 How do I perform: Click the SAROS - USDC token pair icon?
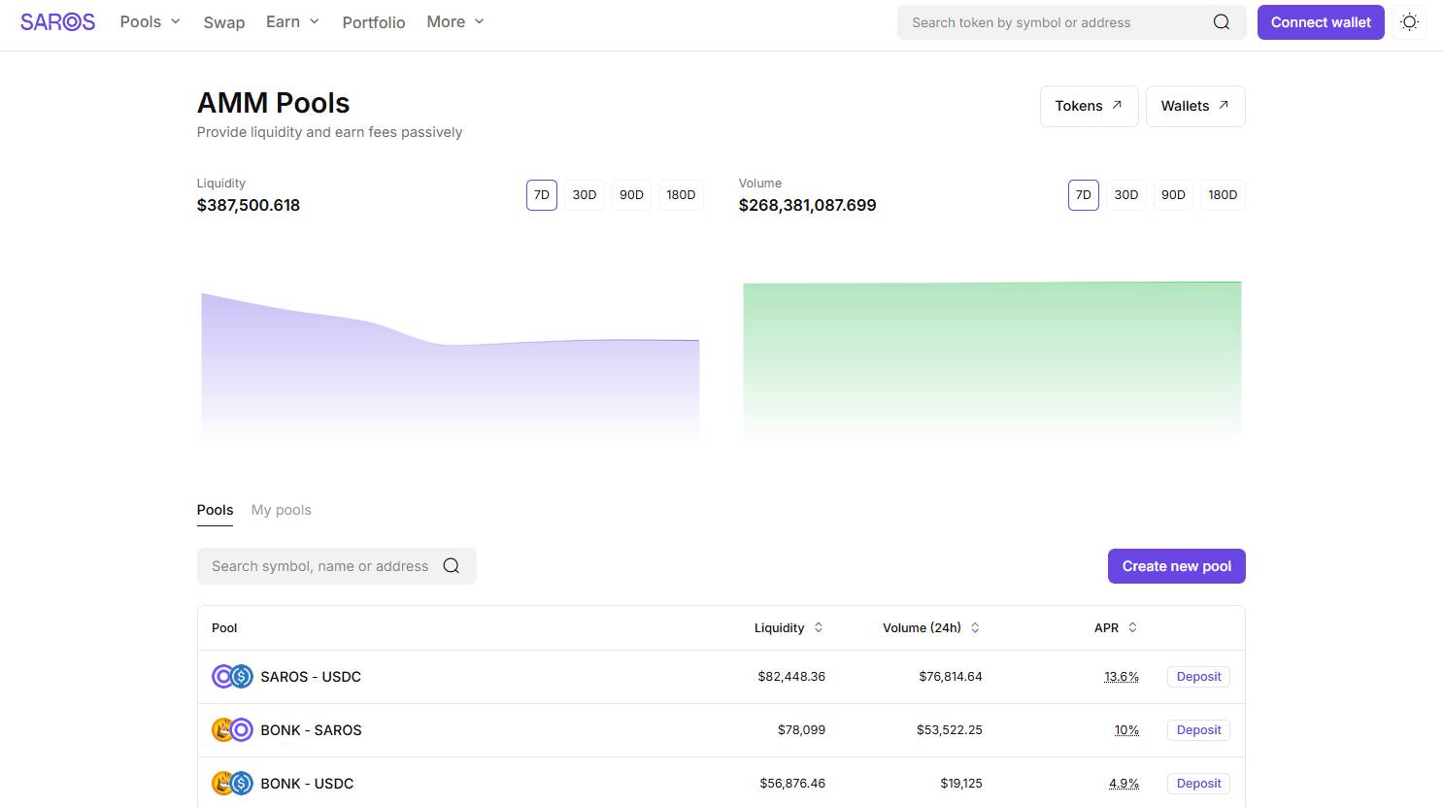click(x=232, y=677)
